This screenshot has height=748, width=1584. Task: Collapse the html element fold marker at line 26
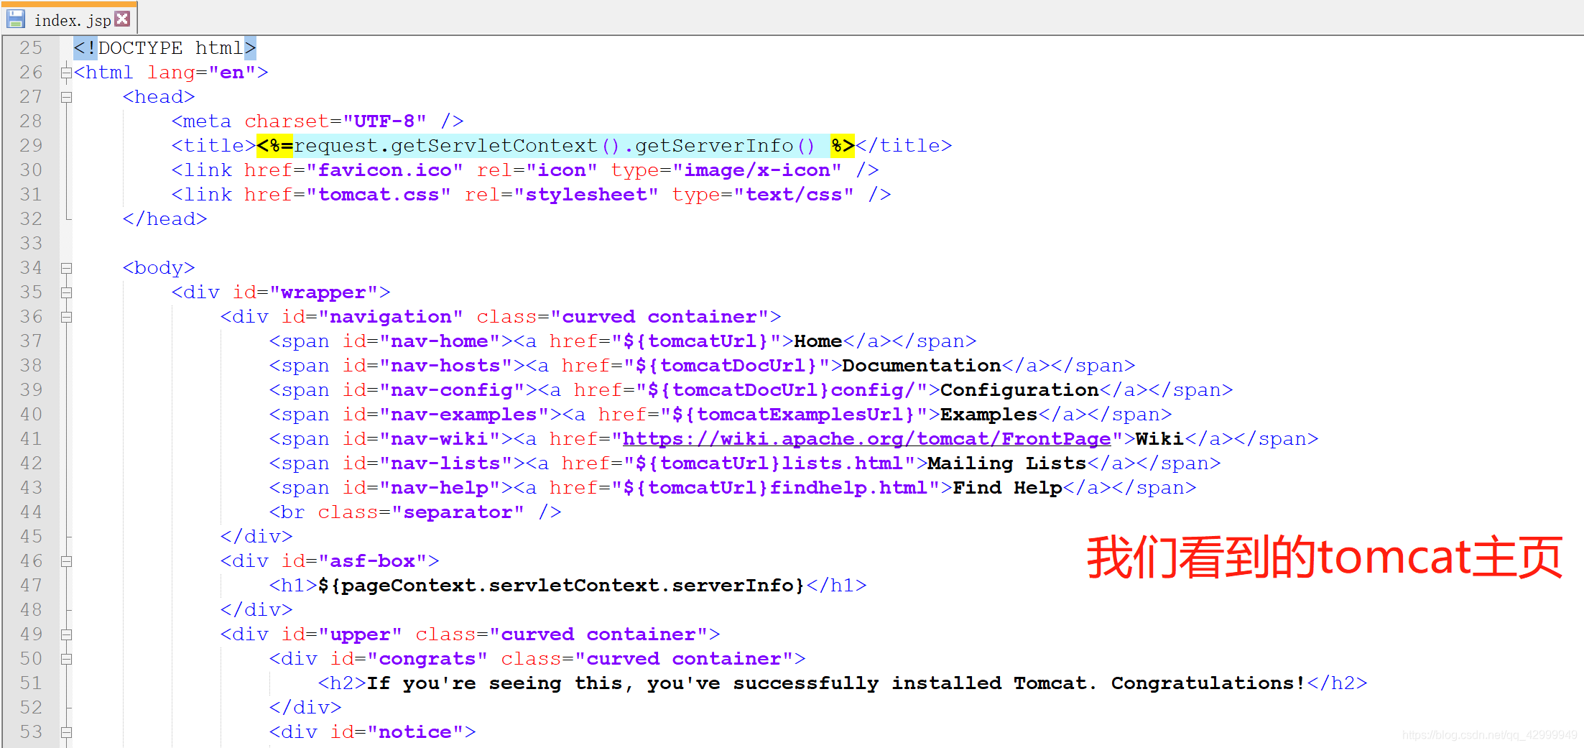point(66,73)
